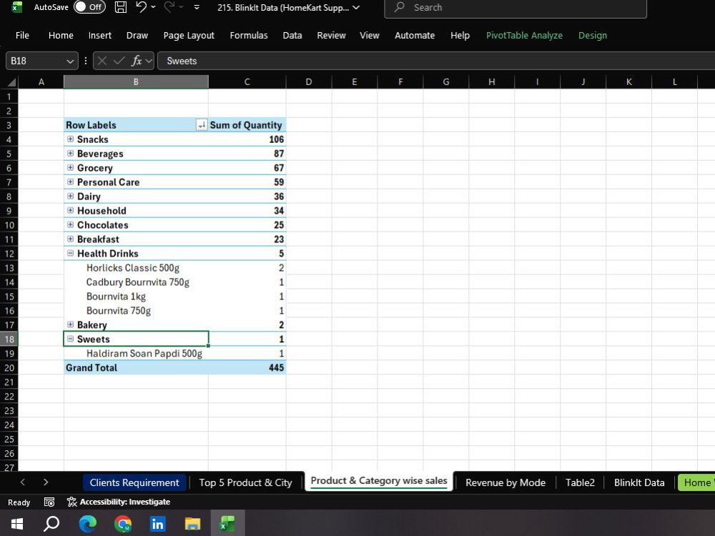Switch to Clients Requirement sheet
Screen dimensions: 715x536
(134, 482)
